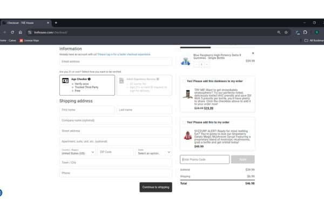Select Adult Signature Service verification option
Viewport: 324px width, 216px height.
click(144, 85)
